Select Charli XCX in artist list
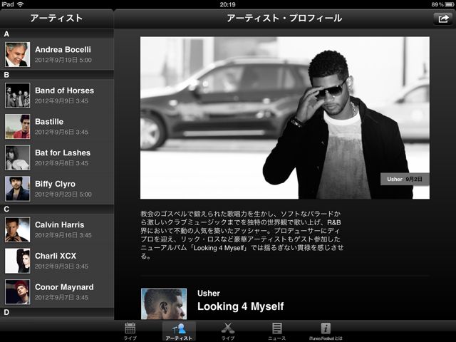The width and height of the screenshot is (456, 342). coord(57,261)
